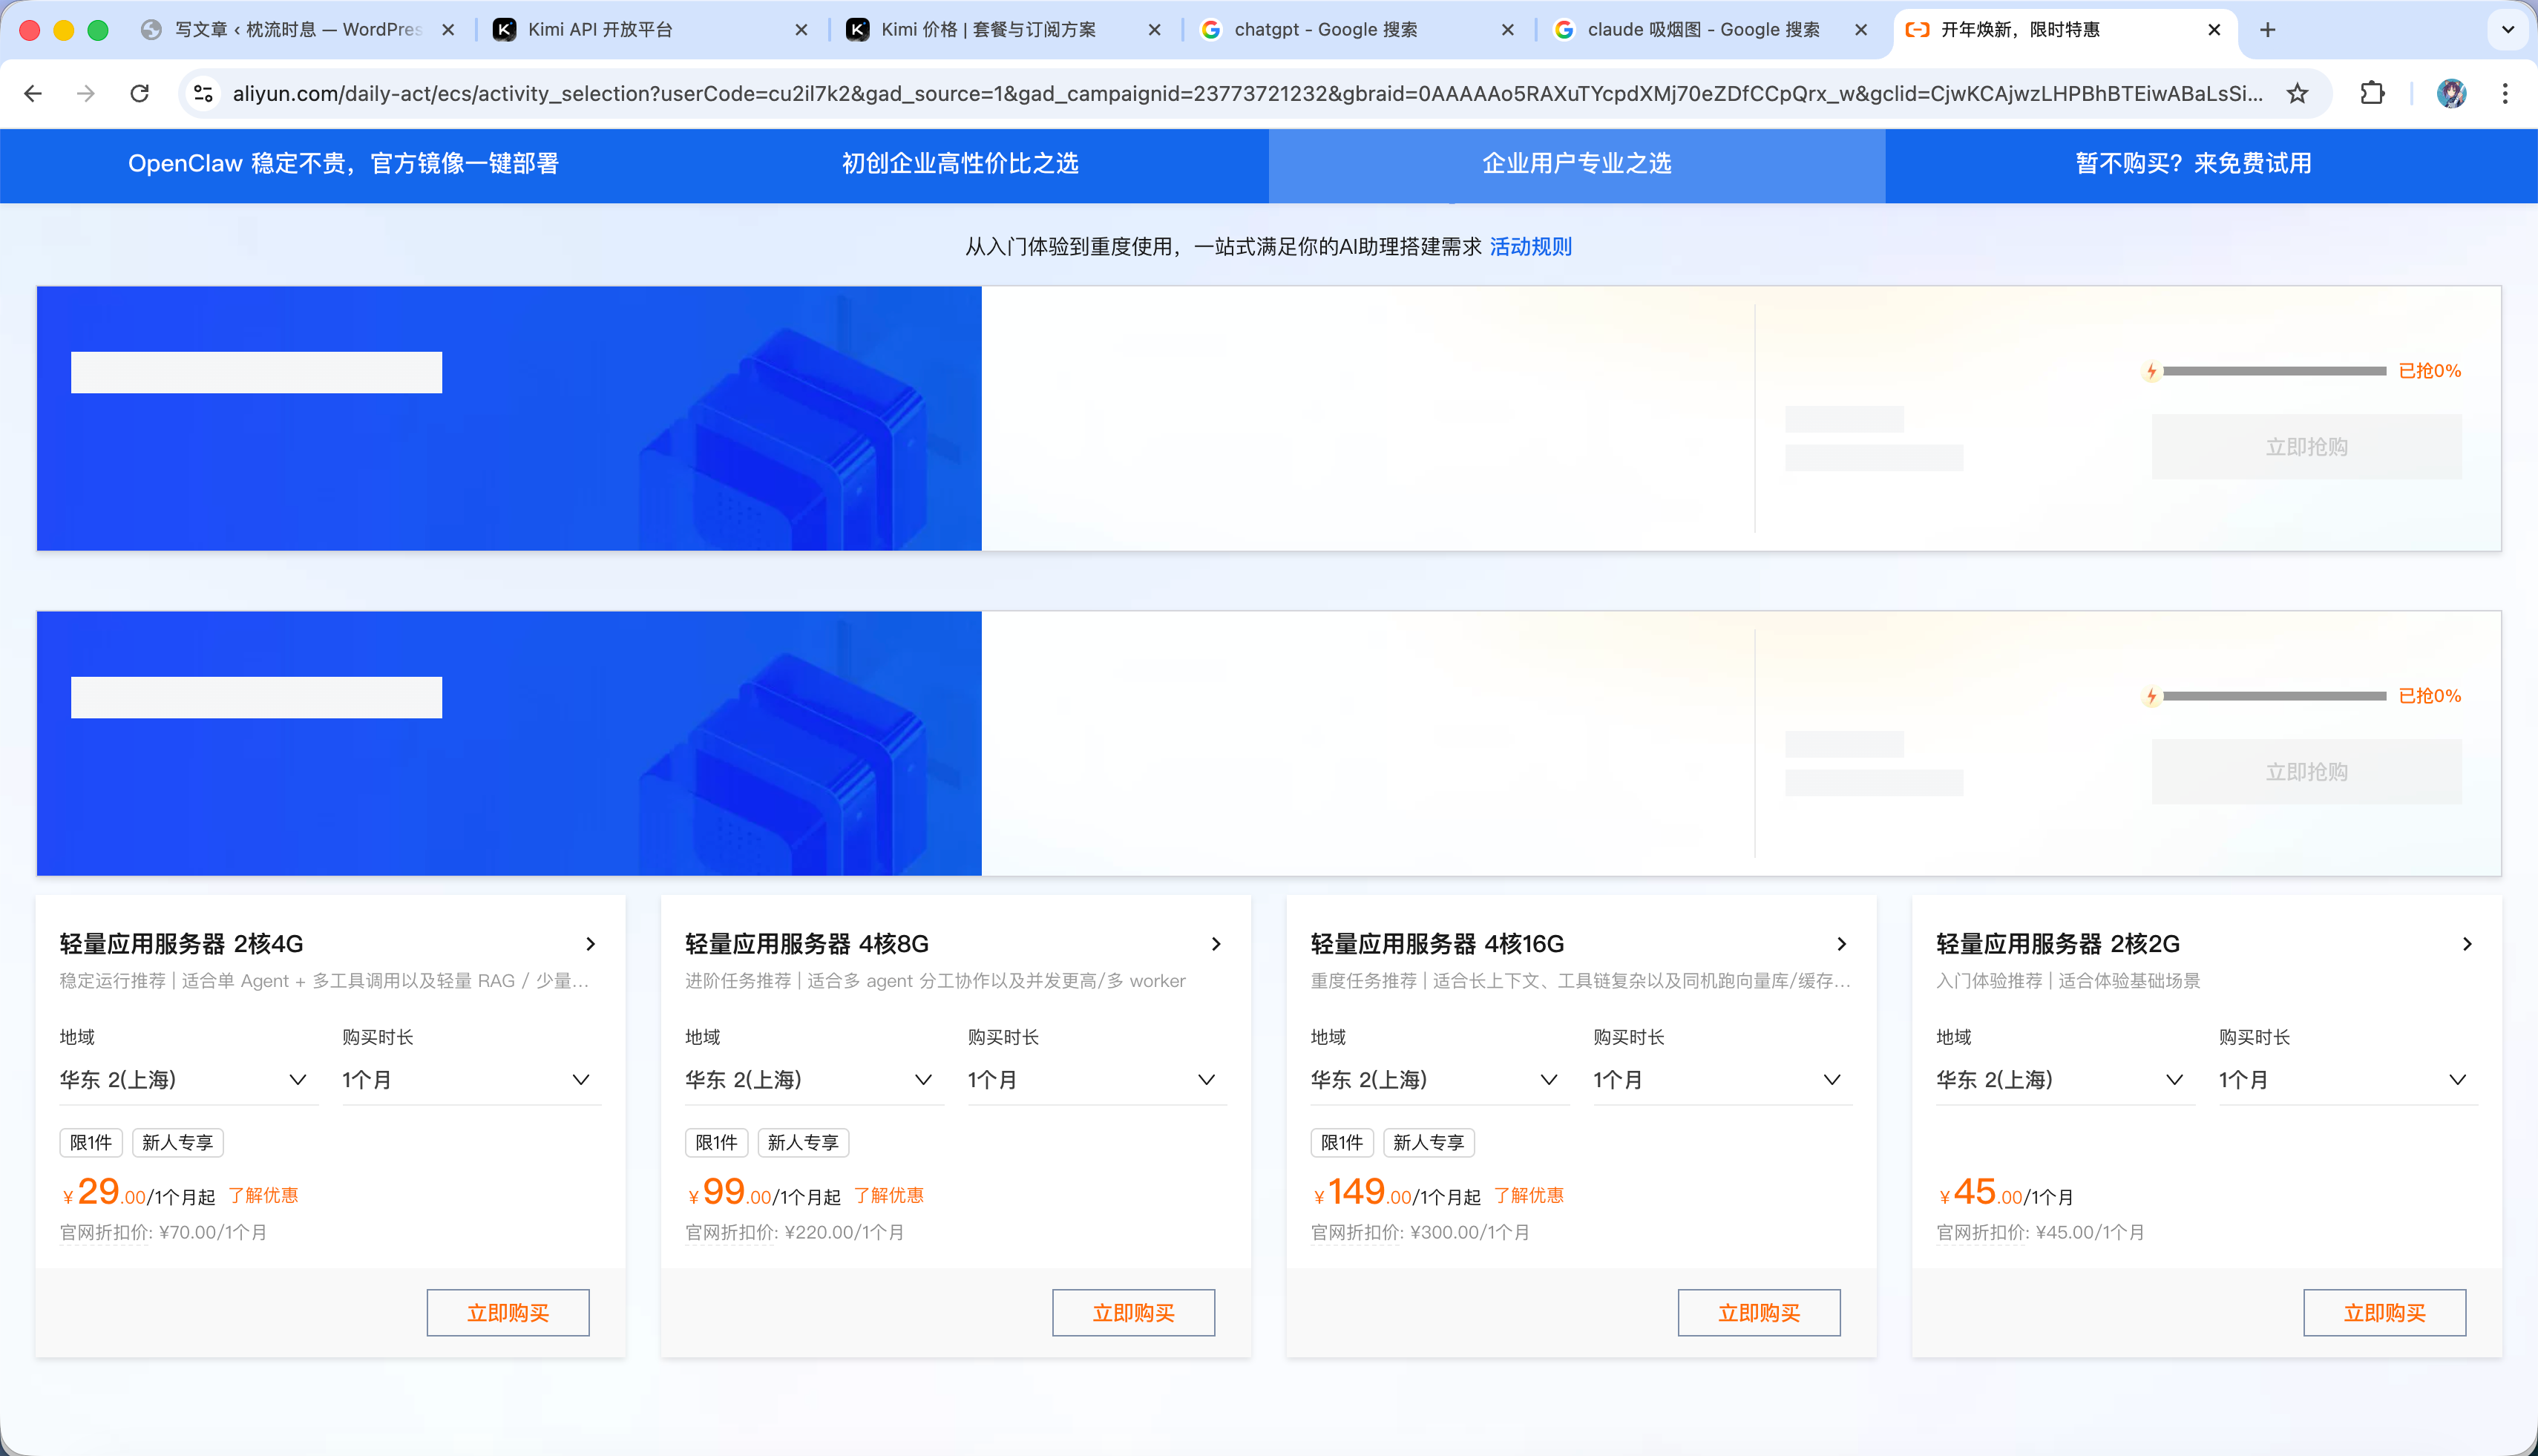Open the 4核16G server details arrow

coord(1841,943)
